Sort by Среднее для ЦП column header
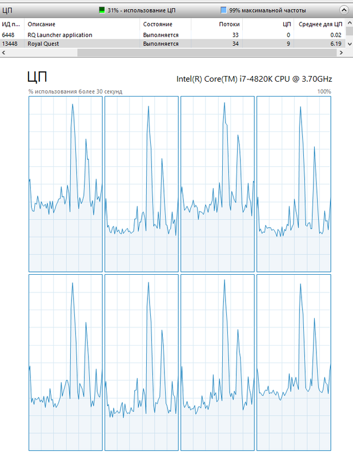This screenshot has width=353, height=457. pyautogui.click(x=320, y=24)
